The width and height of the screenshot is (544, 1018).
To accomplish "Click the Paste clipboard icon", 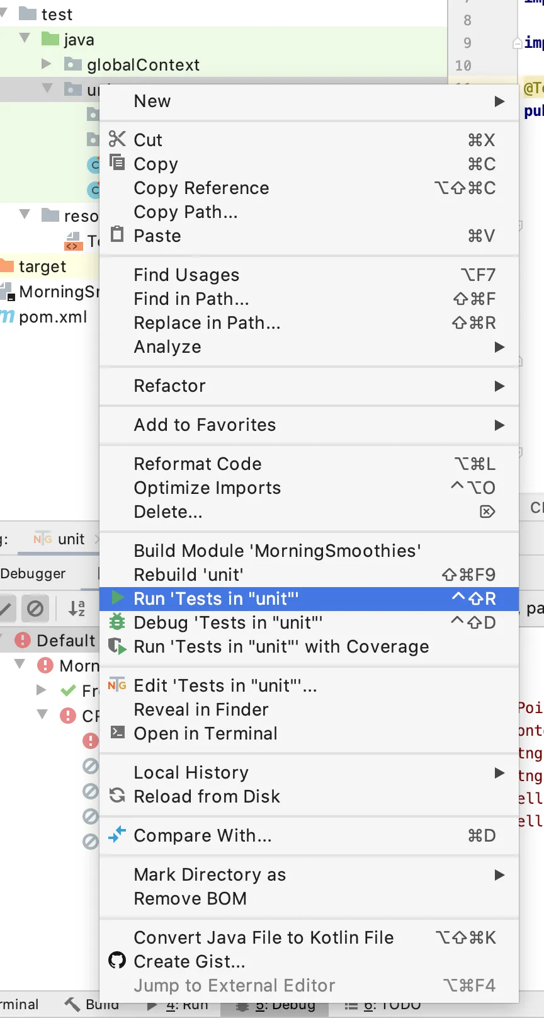I will pyautogui.click(x=117, y=235).
